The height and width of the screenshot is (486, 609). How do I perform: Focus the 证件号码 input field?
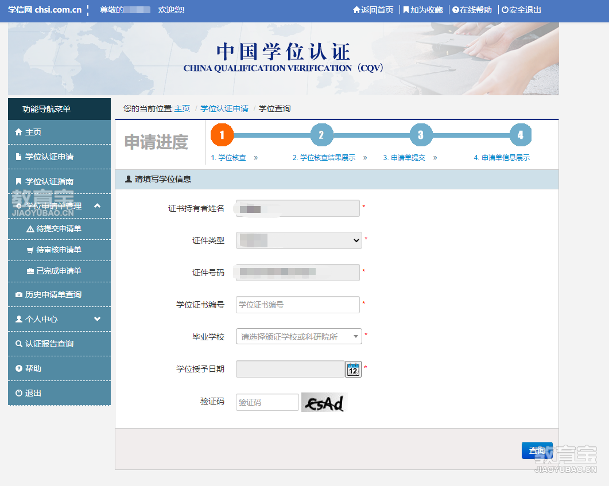297,273
